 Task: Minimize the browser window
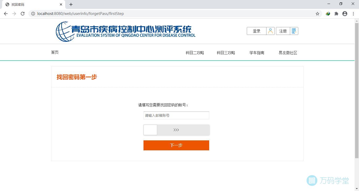(329, 4)
